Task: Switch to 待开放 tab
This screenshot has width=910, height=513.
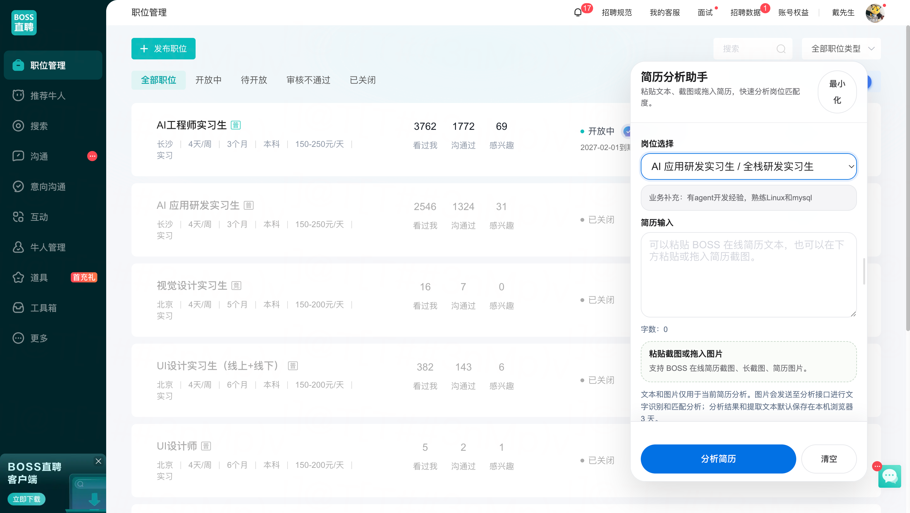Action: tap(254, 80)
